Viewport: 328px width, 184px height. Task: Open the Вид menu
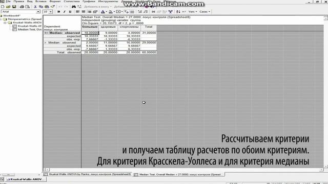(30, 1)
